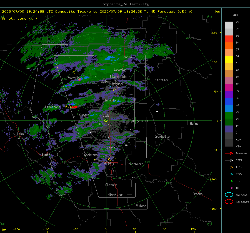Click the Airdrie city label
This screenshot has width=250, height=233.
point(109,148)
